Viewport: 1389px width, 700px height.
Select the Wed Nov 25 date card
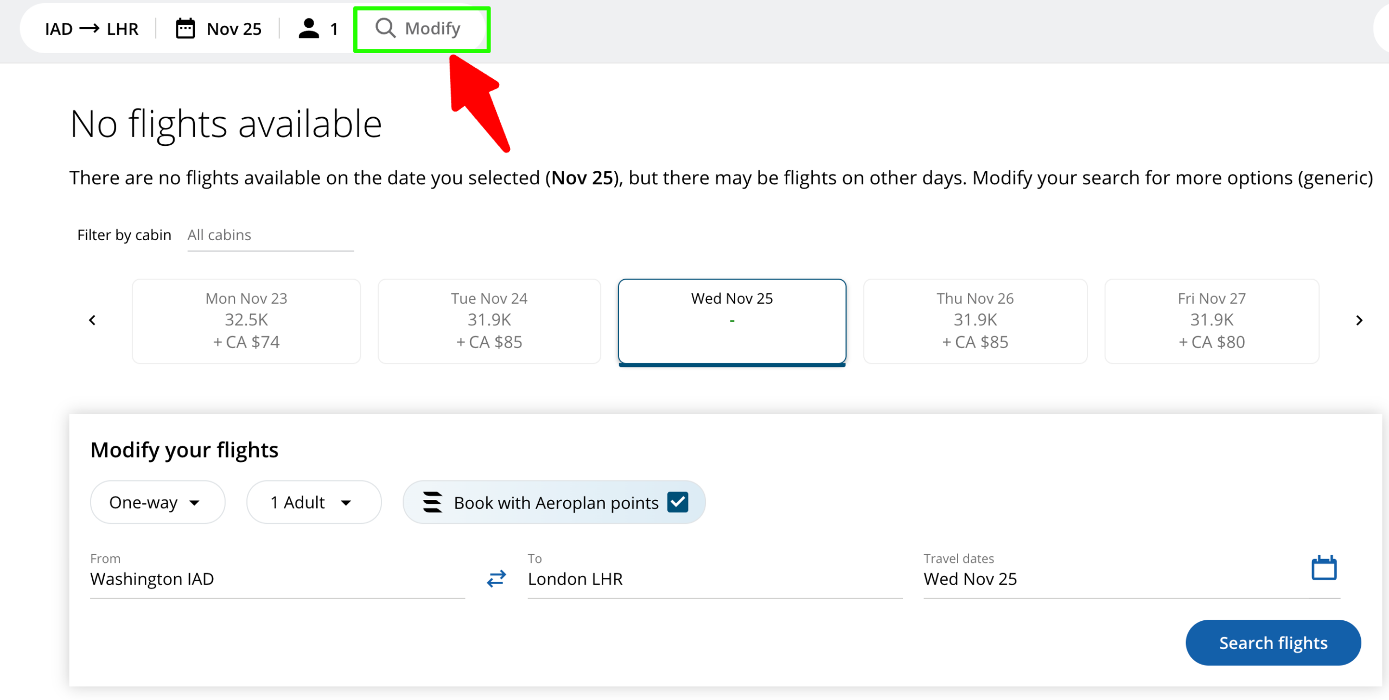pyautogui.click(x=732, y=322)
